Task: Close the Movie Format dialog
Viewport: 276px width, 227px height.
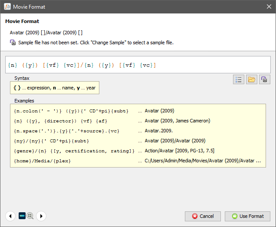Action: (x=269, y=7)
